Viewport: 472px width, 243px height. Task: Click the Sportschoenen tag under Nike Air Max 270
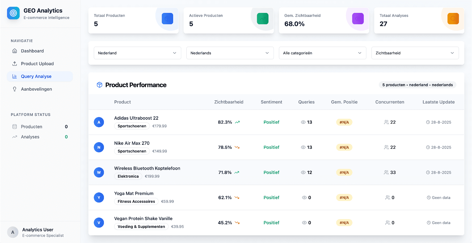(132, 151)
